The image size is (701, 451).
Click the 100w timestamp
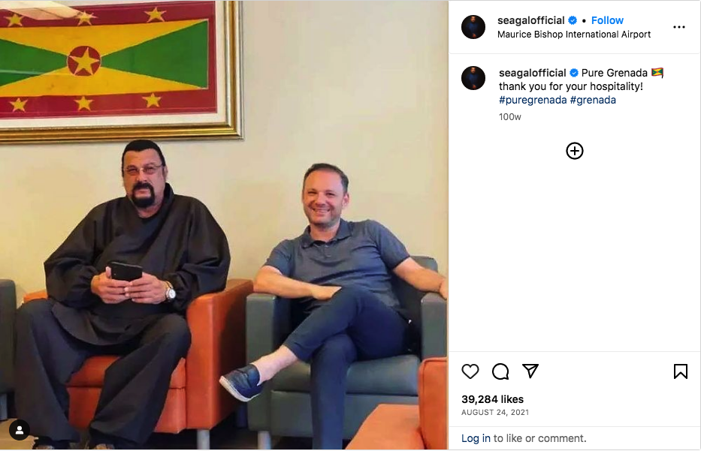tap(510, 117)
